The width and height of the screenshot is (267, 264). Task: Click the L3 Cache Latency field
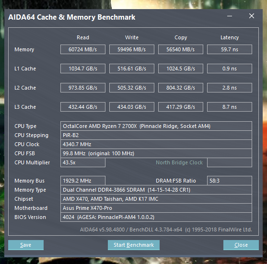tap(230, 107)
